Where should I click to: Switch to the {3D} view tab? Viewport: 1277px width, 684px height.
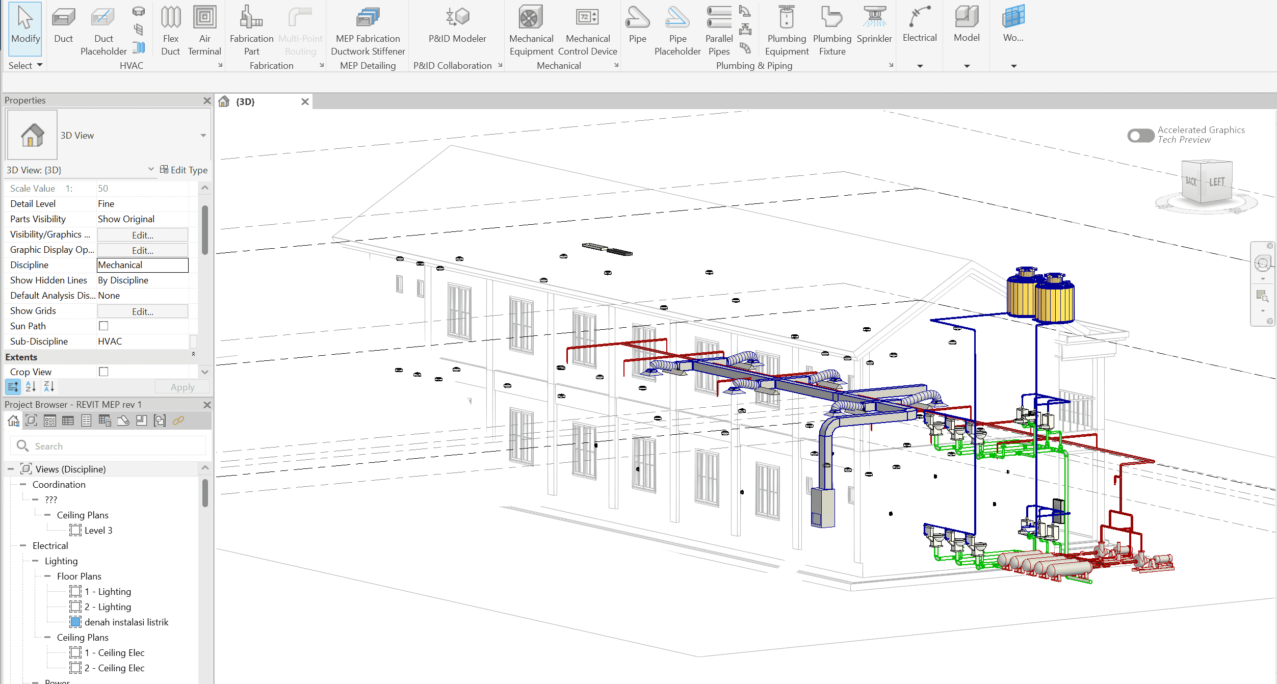click(245, 102)
